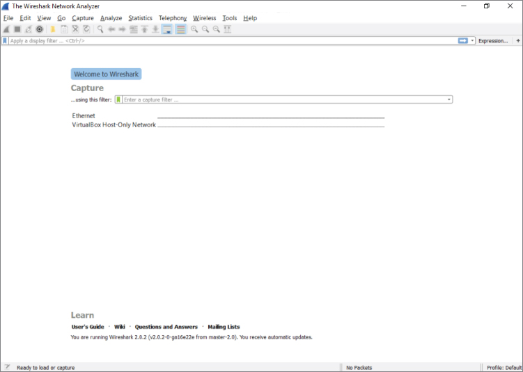Image resolution: width=523 pixels, height=372 pixels.
Task: Restore down the Wireshark window
Action: pos(487,6)
